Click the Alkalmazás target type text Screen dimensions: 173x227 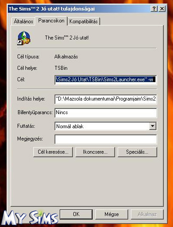click(66, 57)
